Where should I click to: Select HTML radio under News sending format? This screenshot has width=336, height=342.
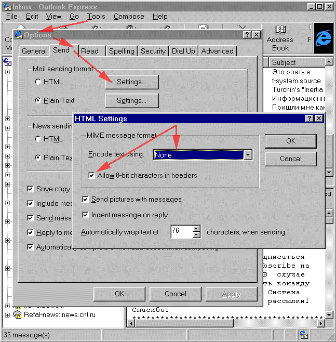(38, 139)
